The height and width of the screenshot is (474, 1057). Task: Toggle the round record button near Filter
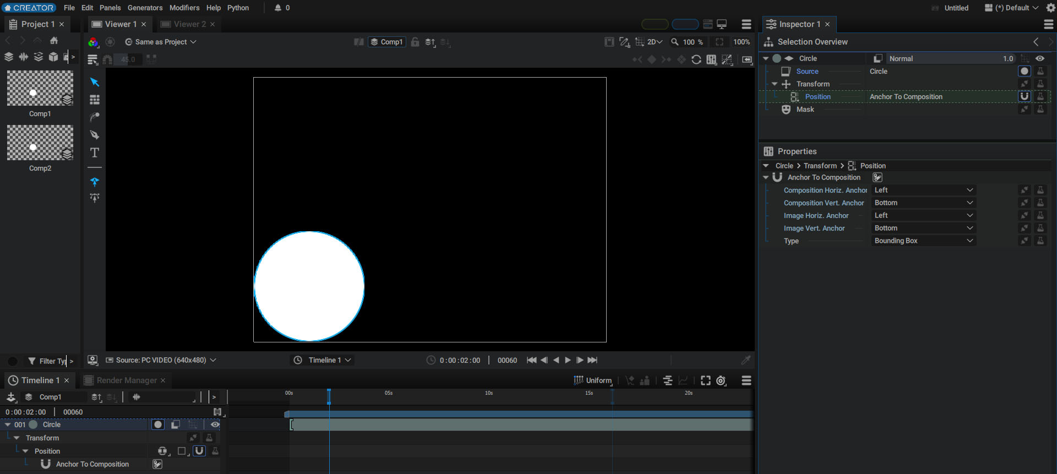(x=12, y=361)
